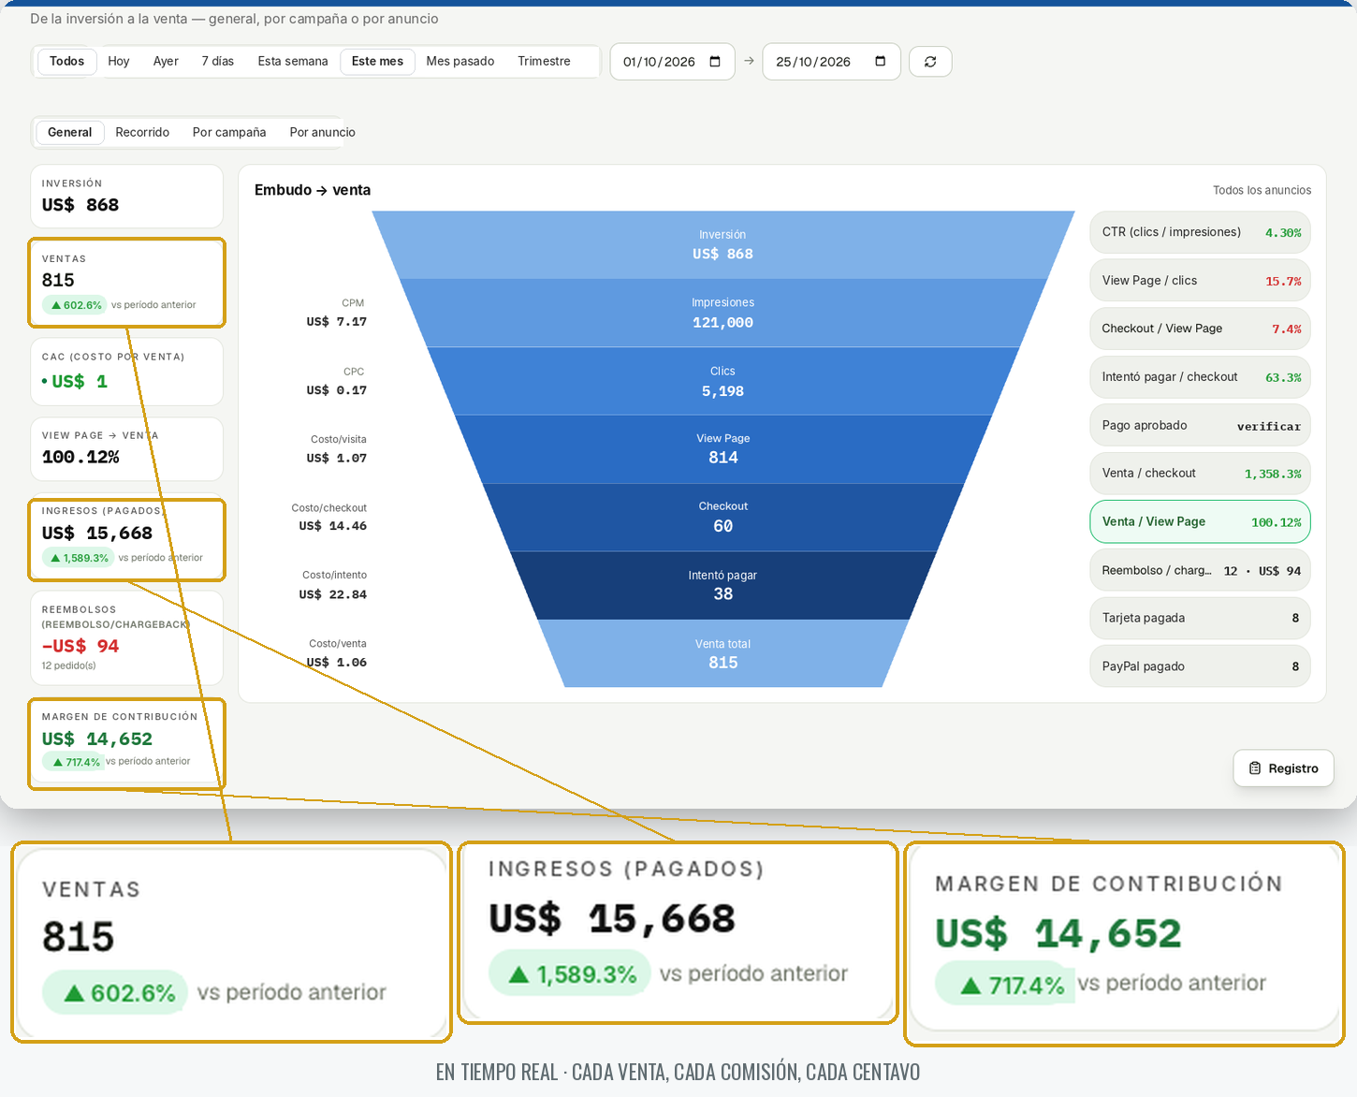Select the 7 días range

point(218,61)
